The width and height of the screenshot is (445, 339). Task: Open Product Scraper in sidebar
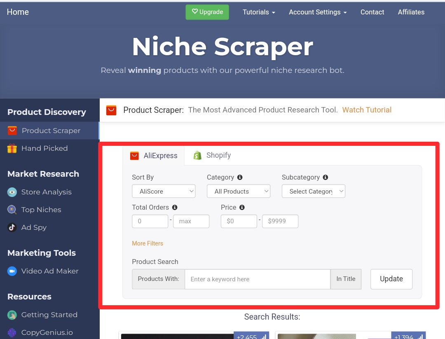(49, 131)
